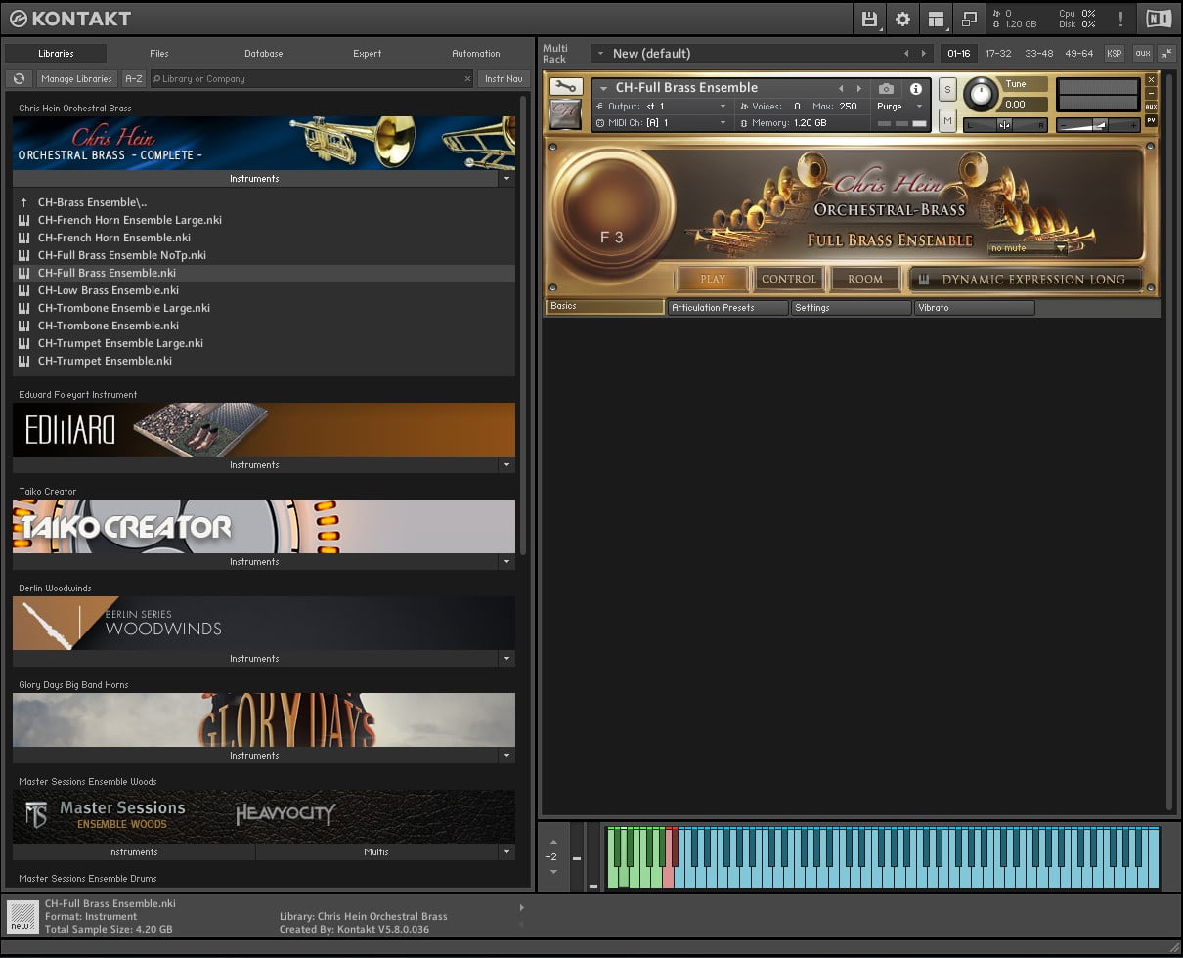
Task: Click the CH instrument logo thumbnail
Action: (x=565, y=114)
